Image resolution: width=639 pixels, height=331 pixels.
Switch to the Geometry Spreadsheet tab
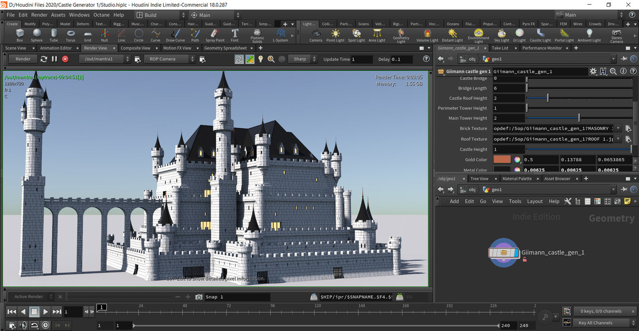coord(225,48)
